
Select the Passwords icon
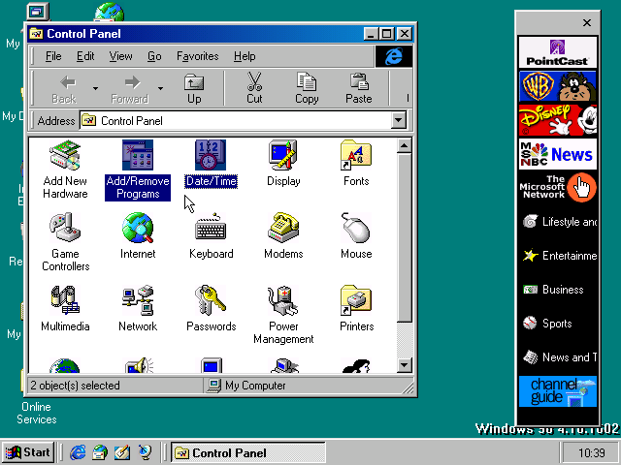pos(211,302)
